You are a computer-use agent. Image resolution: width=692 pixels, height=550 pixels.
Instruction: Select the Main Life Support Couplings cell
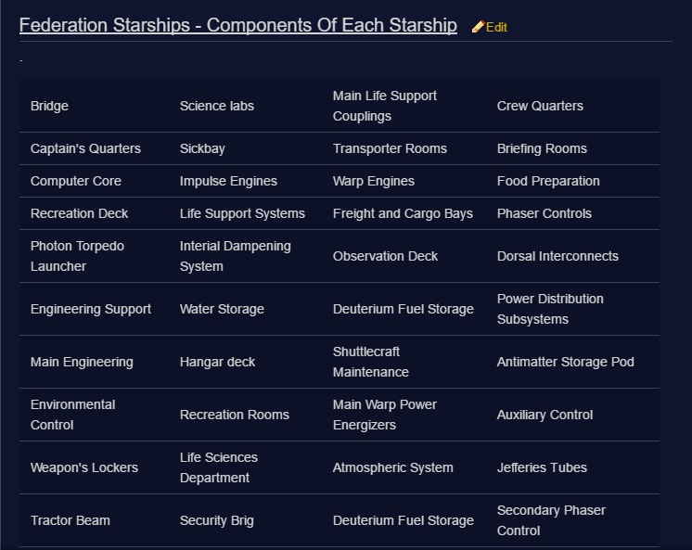click(385, 106)
